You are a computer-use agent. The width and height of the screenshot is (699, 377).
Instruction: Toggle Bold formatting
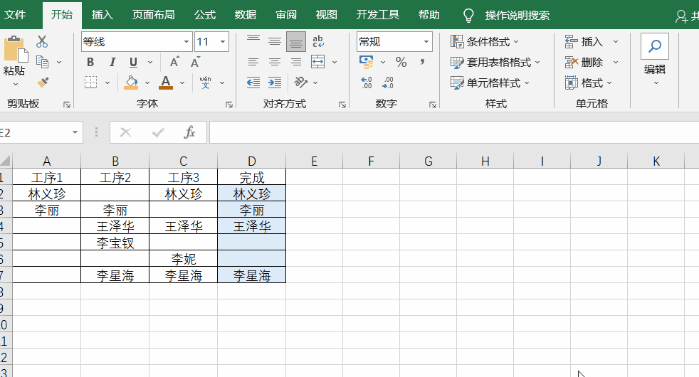pyautogui.click(x=90, y=62)
